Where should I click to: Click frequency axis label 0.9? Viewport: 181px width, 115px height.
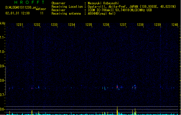[x=2, y=66]
